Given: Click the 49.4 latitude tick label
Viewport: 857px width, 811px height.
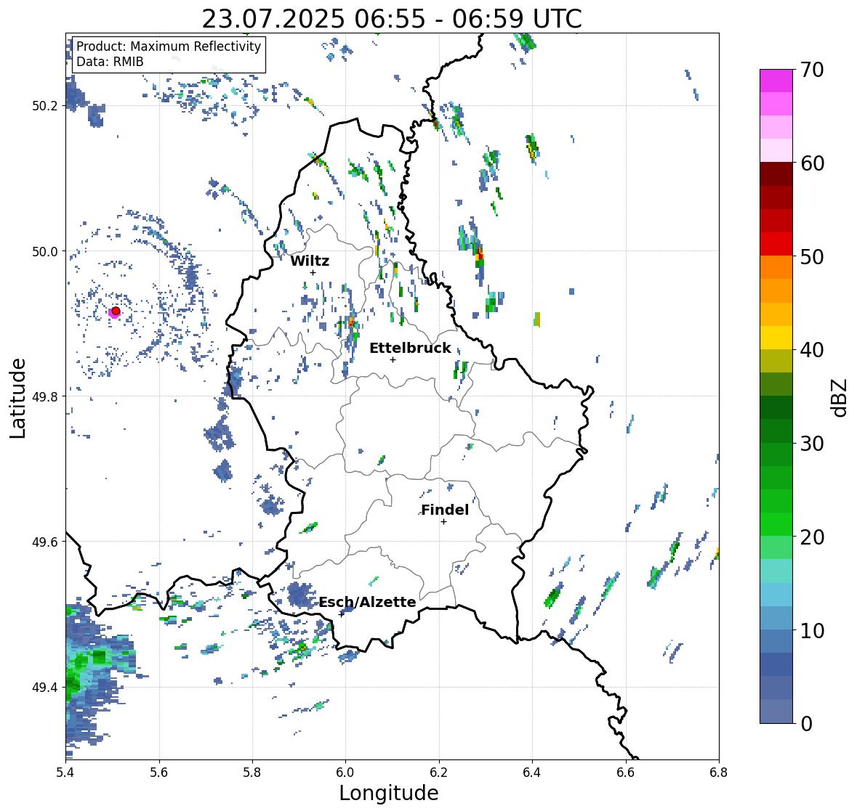Looking at the screenshot, I should 45,688.
